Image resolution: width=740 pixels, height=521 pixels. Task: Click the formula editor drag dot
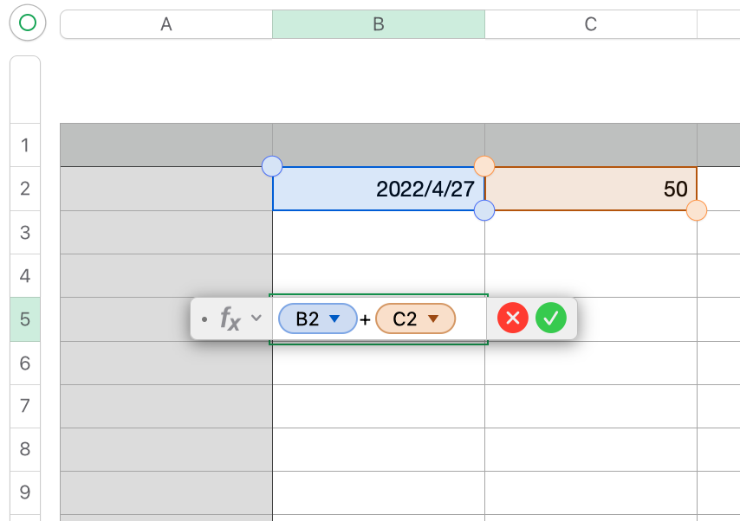[204, 318]
